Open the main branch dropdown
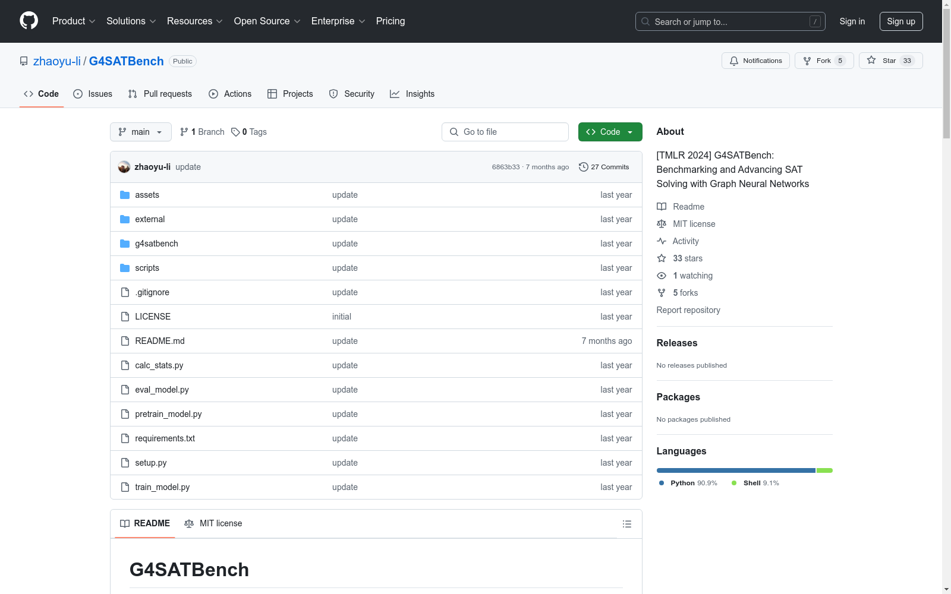Screen dimensions: 951x594 coord(141,132)
